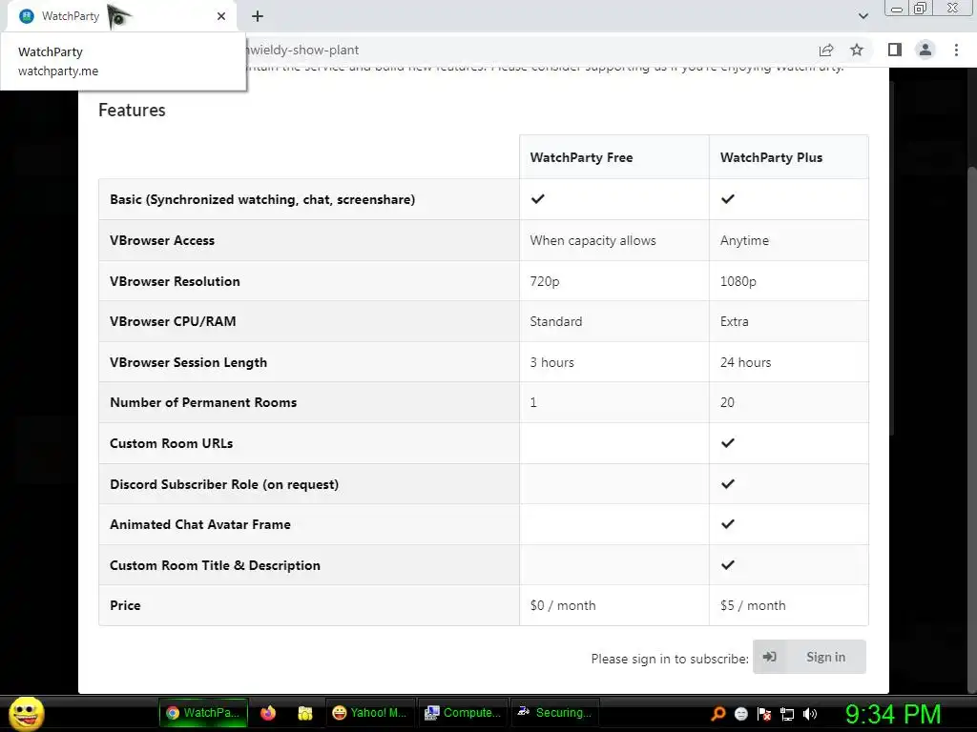Click the share this page icon

[x=826, y=51]
